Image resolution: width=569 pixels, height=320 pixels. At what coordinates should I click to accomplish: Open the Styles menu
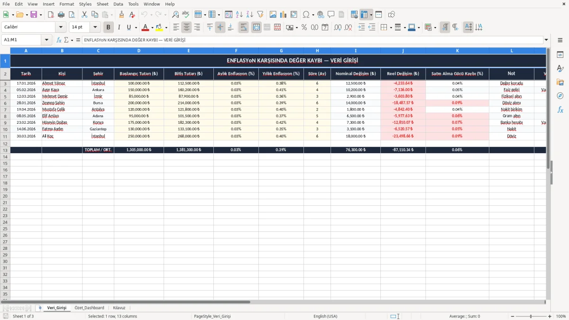(85, 4)
